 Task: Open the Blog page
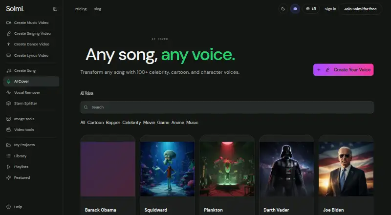tap(97, 9)
